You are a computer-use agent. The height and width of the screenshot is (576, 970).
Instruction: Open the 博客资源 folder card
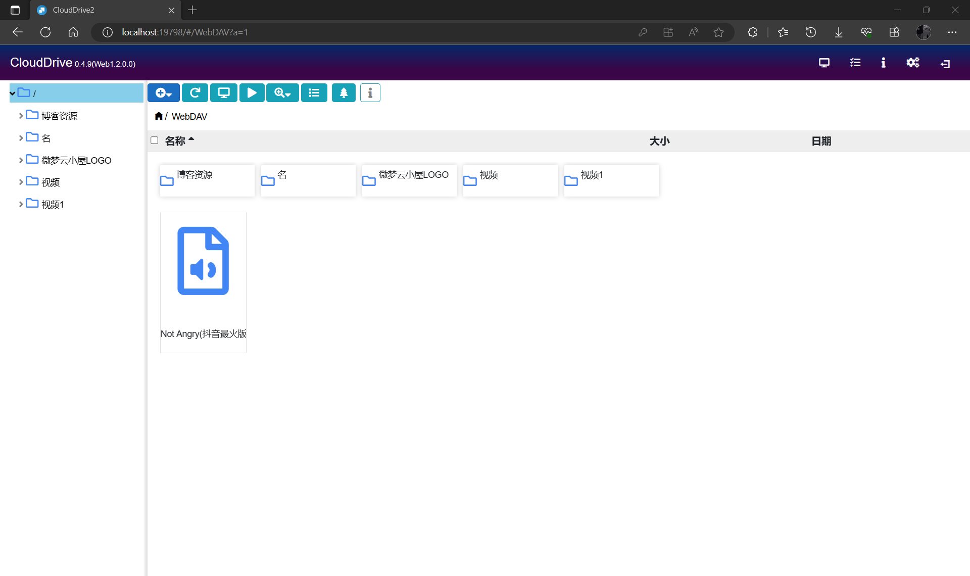click(207, 180)
